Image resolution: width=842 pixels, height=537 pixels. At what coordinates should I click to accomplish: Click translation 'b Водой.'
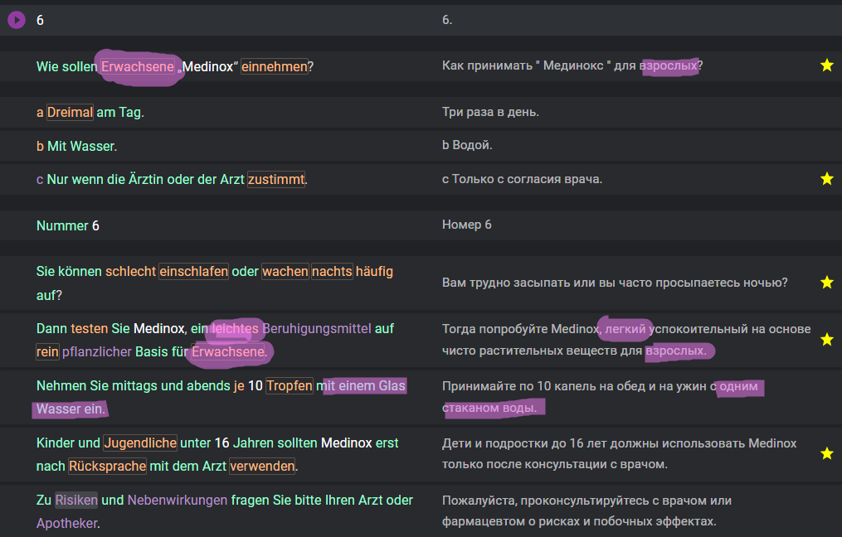point(467,145)
